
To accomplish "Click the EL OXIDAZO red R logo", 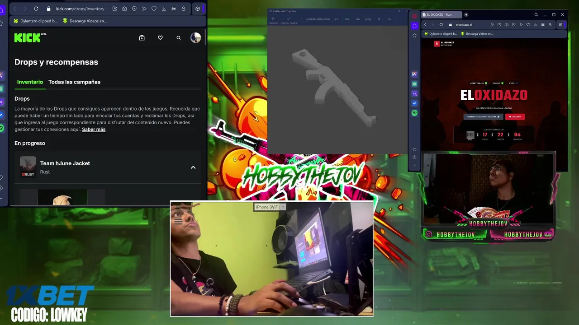I will (437, 44).
